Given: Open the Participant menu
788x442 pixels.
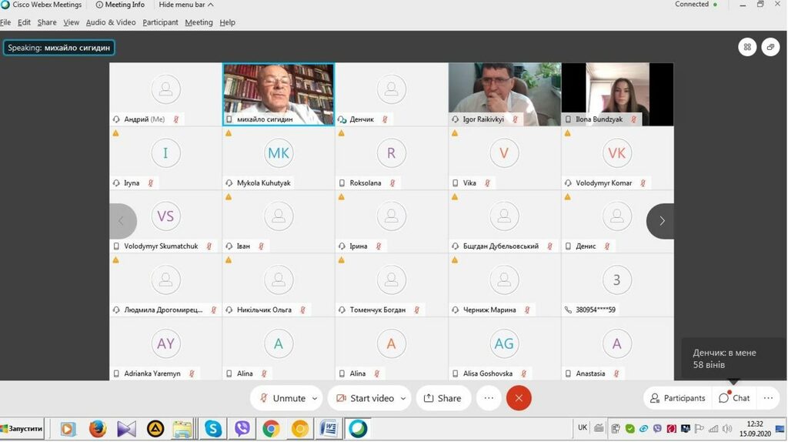Looking at the screenshot, I should (x=160, y=22).
